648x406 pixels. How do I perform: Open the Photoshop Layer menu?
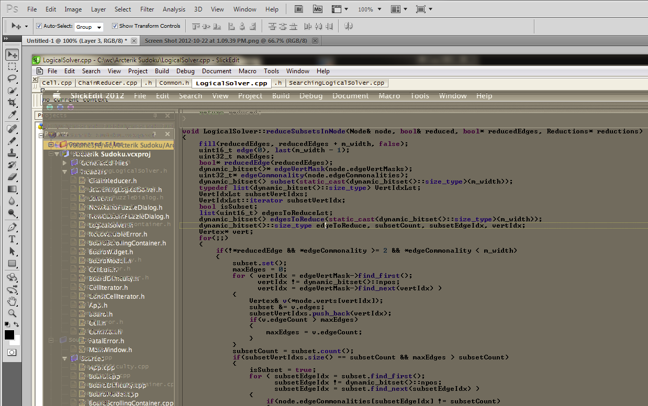pos(98,9)
